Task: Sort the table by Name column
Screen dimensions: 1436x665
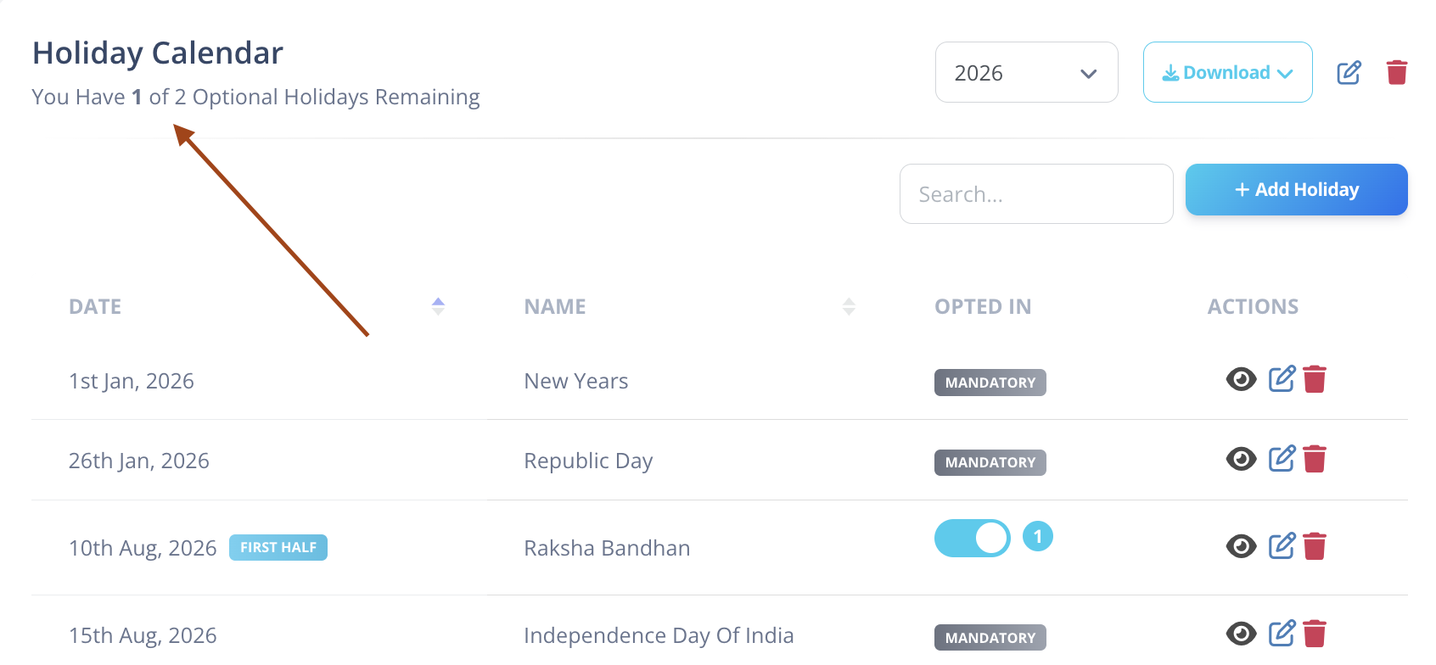Action: point(849,306)
